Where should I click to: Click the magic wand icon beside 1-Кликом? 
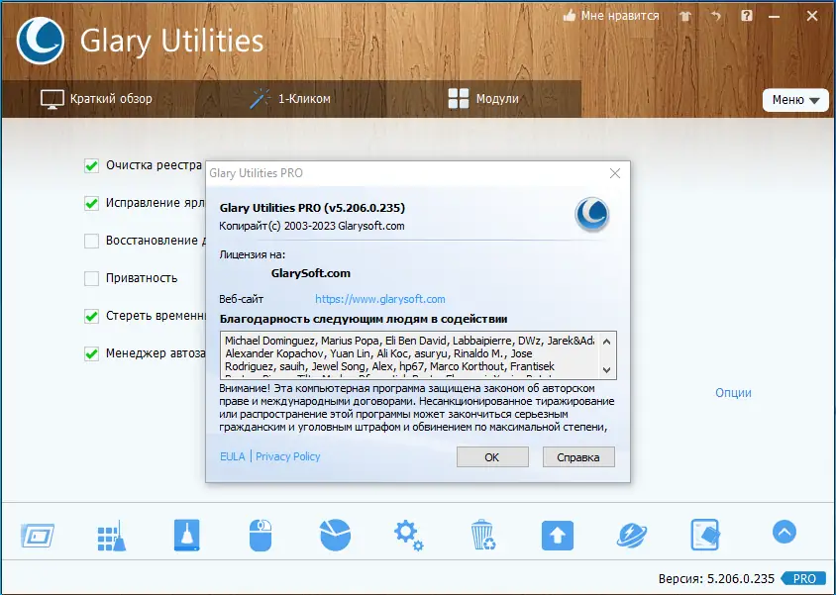260,99
